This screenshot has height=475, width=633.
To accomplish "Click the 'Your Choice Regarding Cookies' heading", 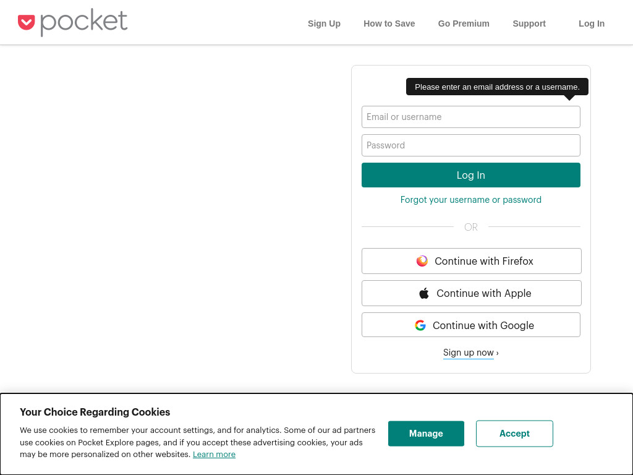I will point(95,412).
